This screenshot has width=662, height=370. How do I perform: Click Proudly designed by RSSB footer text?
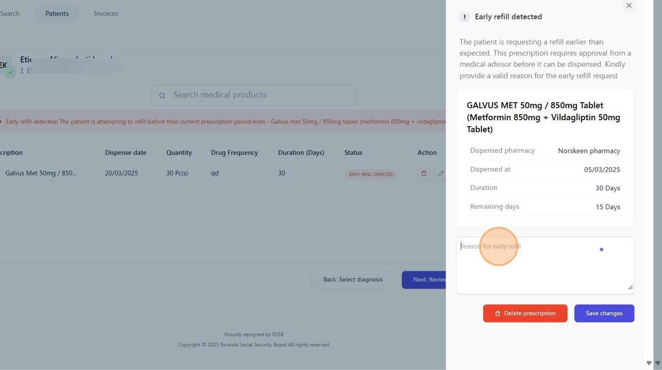[x=254, y=335]
